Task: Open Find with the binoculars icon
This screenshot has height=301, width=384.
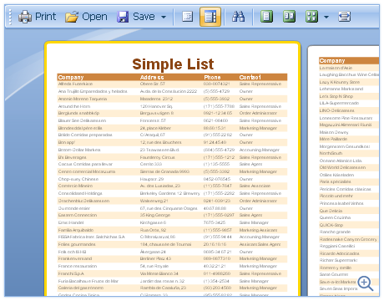Action: coord(239,17)
